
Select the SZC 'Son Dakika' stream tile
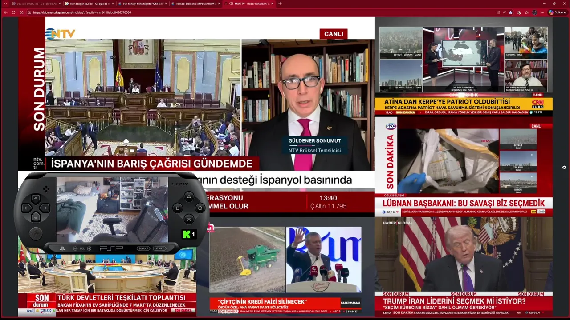coord(464,167)
